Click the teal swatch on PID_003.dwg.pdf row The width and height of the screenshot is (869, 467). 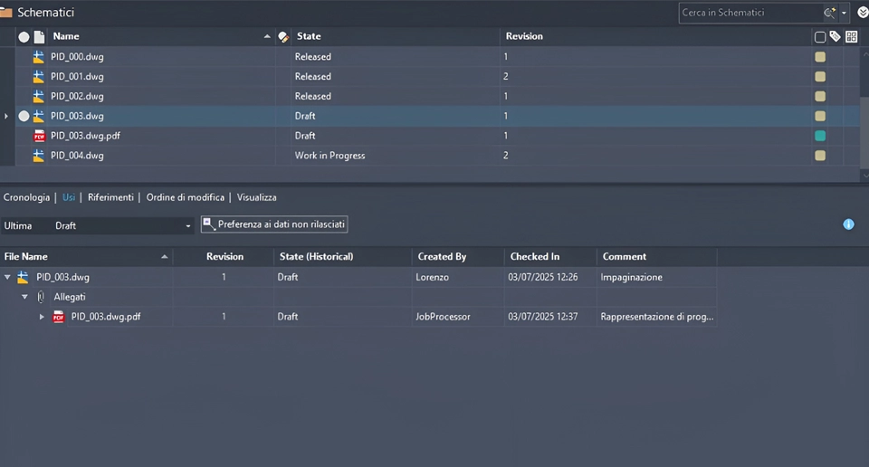pos(820,136)
